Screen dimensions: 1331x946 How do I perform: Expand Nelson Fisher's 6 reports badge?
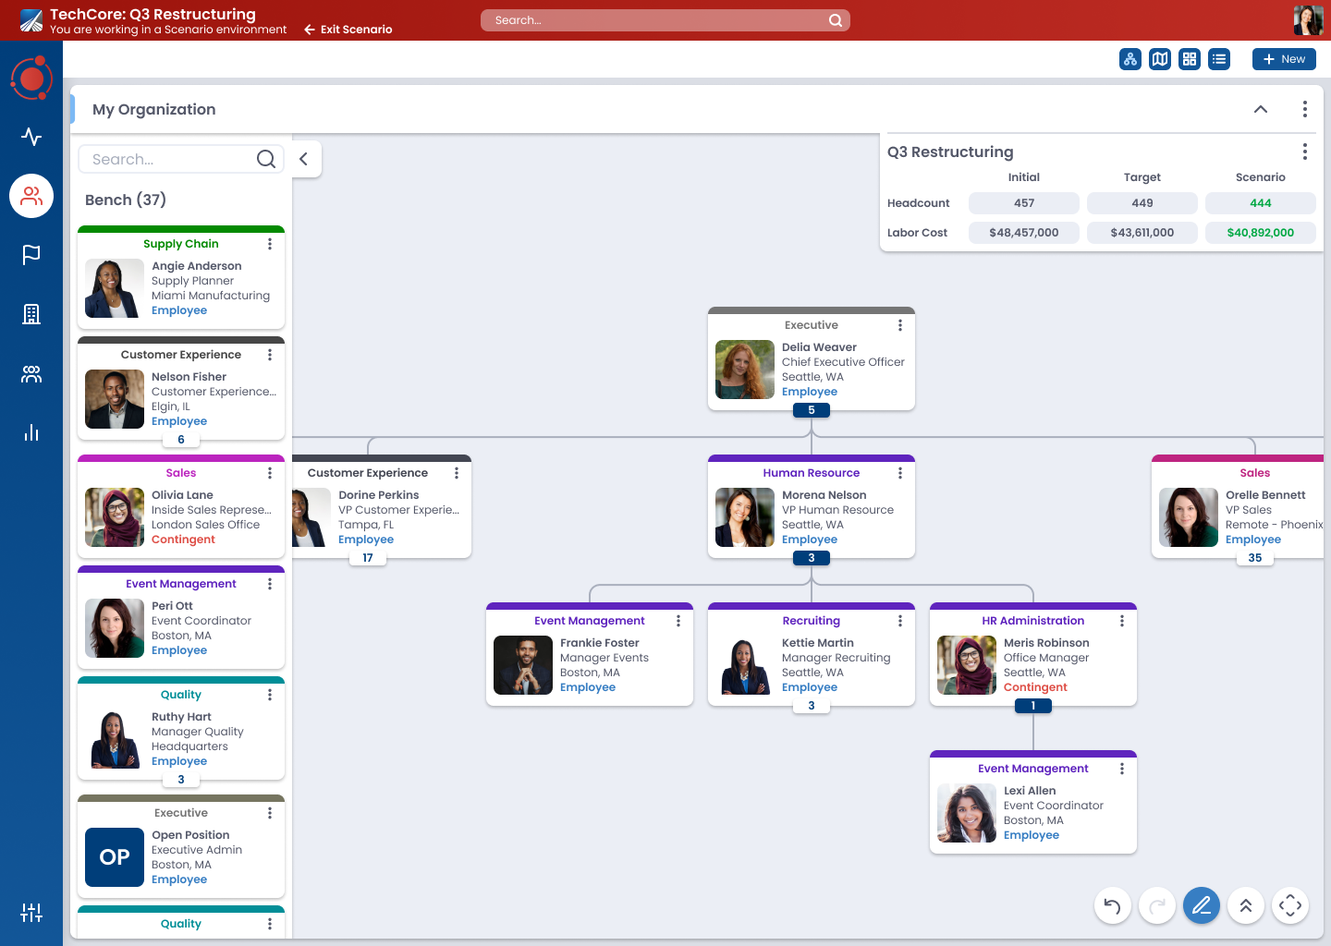click(181, 440)
